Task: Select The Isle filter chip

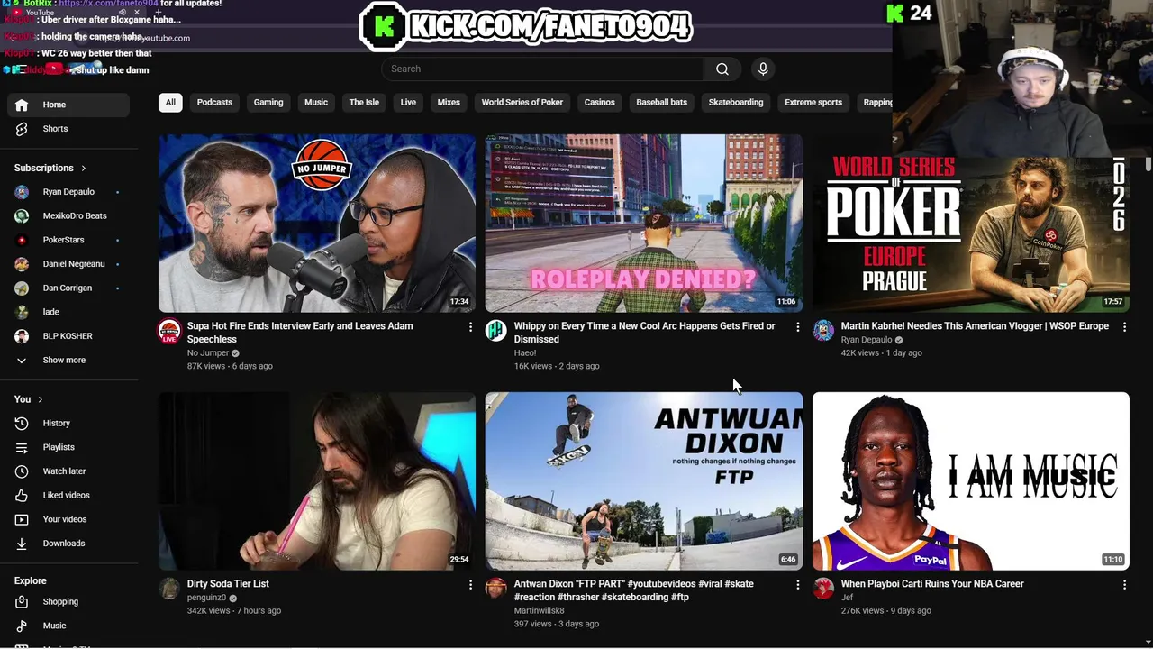Action: pos(364,103)
